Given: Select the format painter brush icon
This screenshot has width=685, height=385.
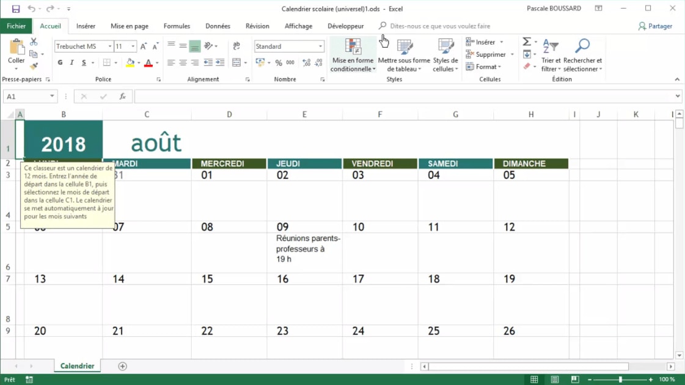Looking at the screenshot, I should [34, 66].
